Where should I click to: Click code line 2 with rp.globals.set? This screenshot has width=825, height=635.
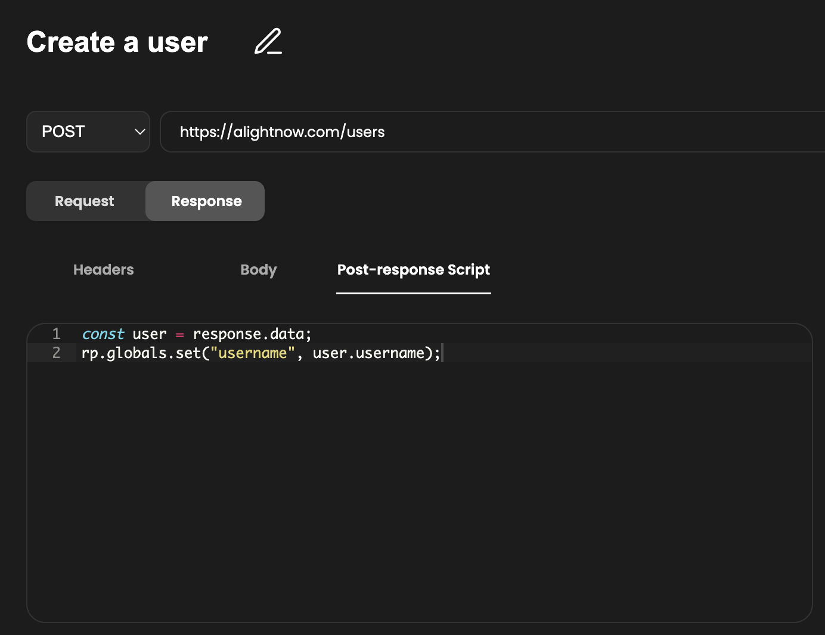[x=261, y=353]
